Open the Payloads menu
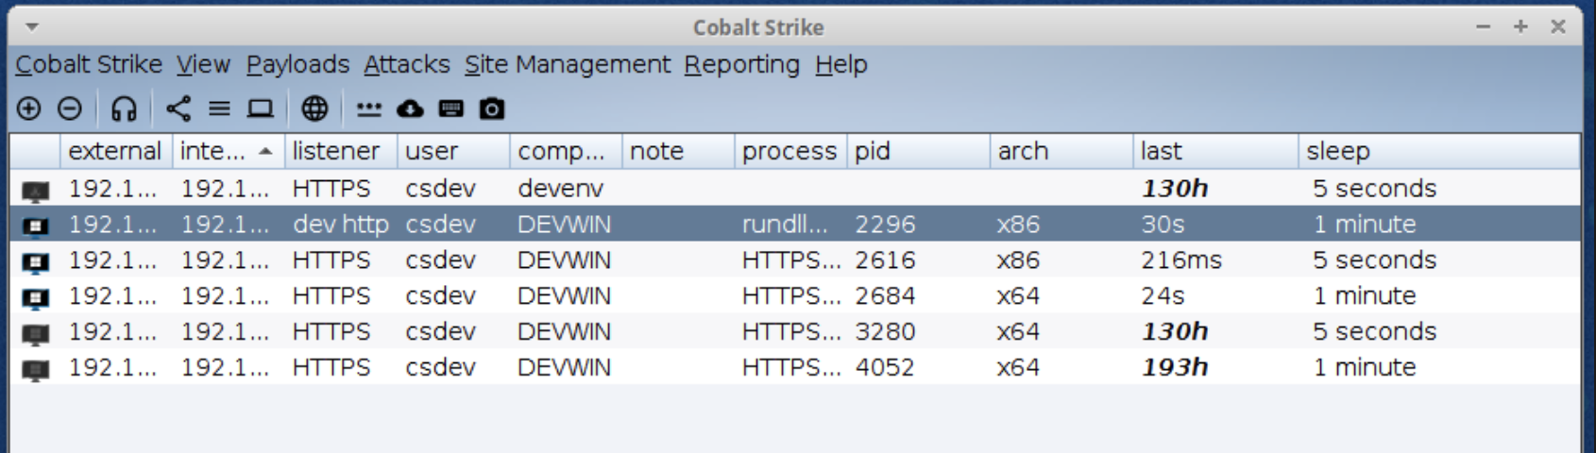The width and height of the screenshot is (1596, 453). tap(297, 65)
